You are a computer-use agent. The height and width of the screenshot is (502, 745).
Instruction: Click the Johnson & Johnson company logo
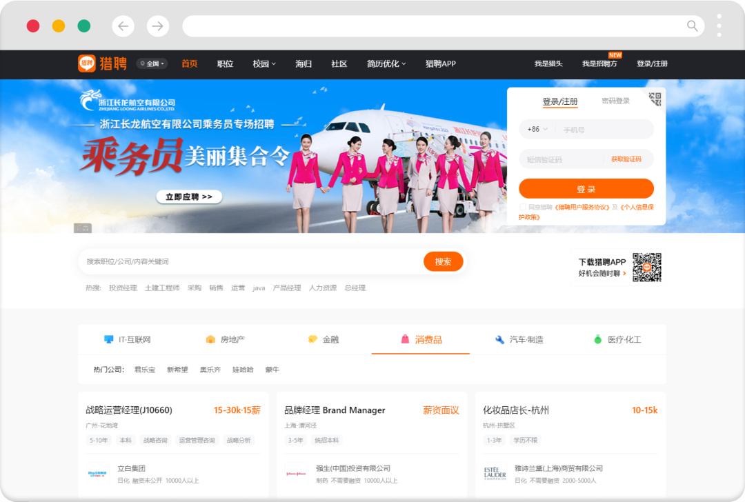[x=296, y=474]
